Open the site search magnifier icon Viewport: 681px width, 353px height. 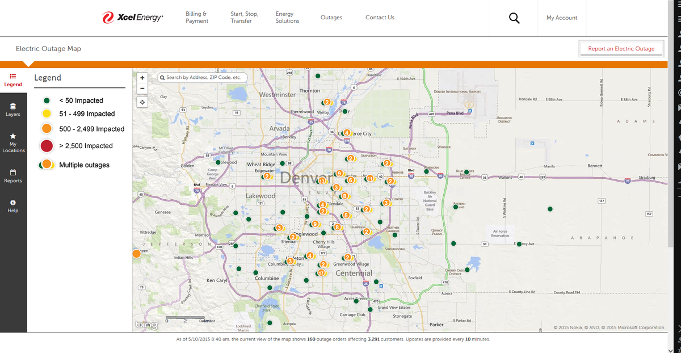(x=514, y=18)
